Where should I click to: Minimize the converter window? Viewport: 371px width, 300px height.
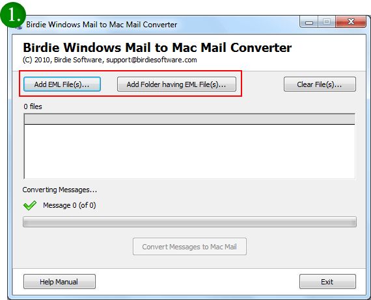pos(309,22)
